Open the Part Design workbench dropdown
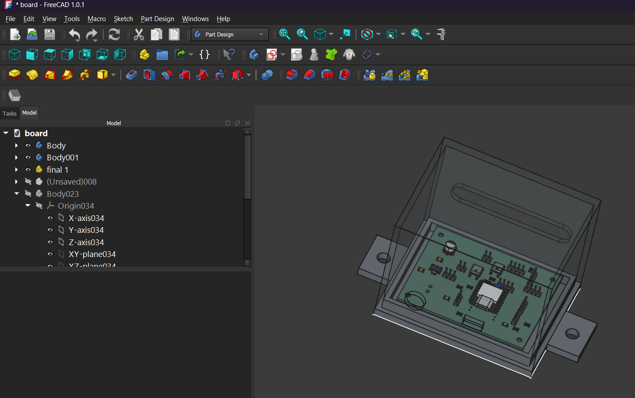The width and height of the screenshot is (635, 398). (230, 34)
